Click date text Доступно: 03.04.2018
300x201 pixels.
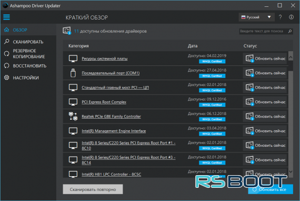coord(207,128)
